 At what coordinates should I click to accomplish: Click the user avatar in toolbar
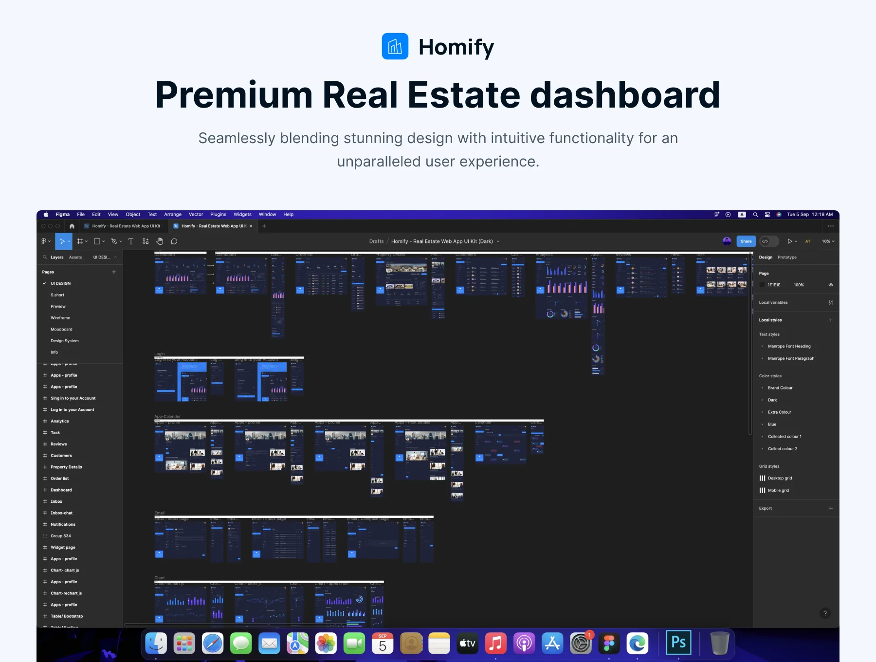point(727,241)
